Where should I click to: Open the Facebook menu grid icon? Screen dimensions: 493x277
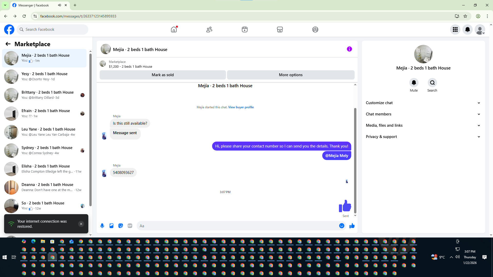click(455, 29)
